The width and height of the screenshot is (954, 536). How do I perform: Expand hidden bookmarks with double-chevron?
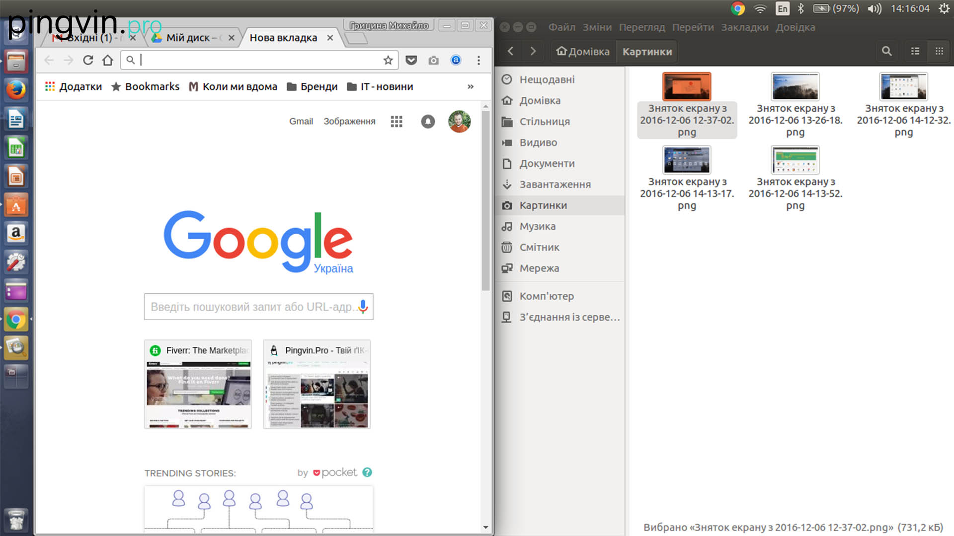point(471,87)
